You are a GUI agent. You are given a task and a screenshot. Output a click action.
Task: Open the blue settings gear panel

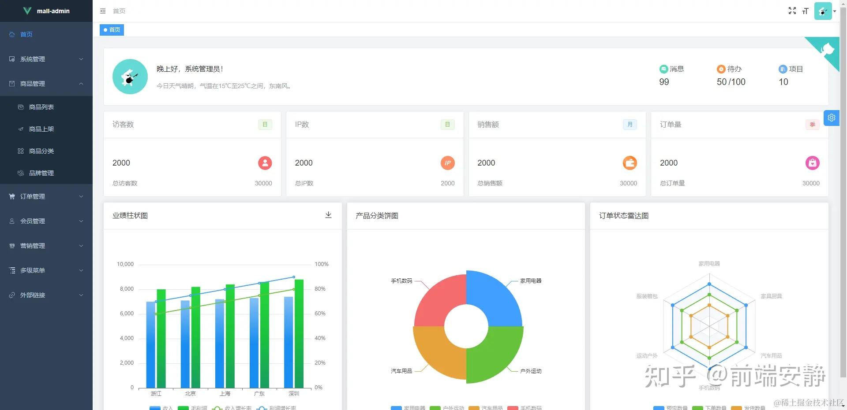click(832, 118)
